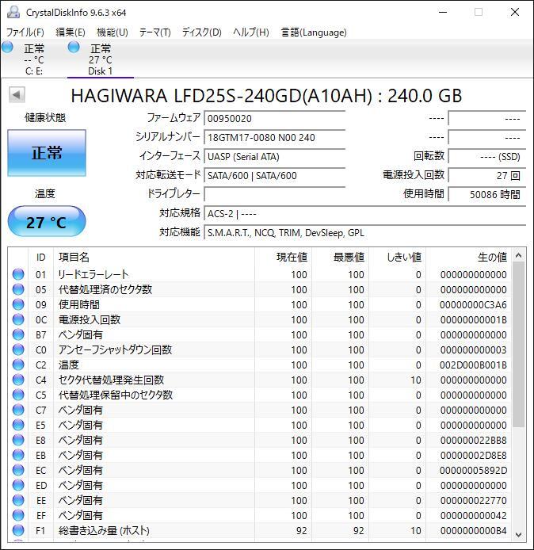Select the セクタ代替処理発生回数 row name
The width and height of the screenshot is (534, 550).
[x=112, y=380]
